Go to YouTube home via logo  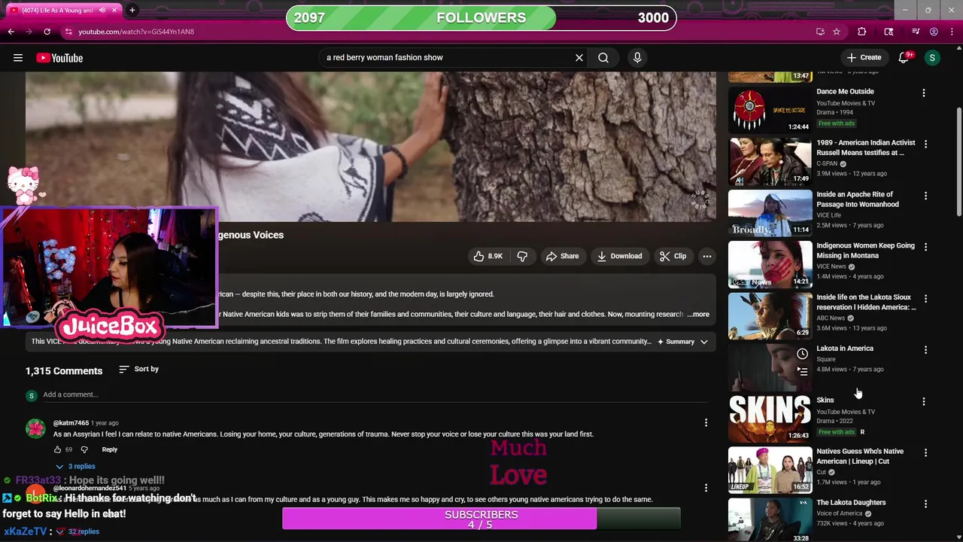tap(59, 58)
